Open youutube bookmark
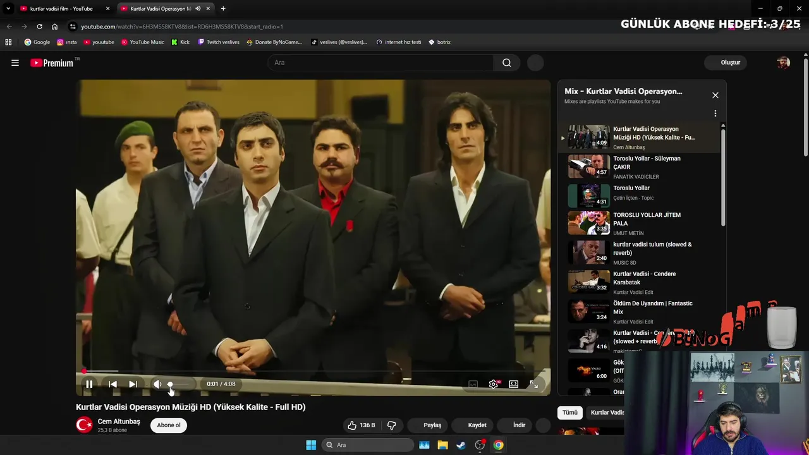The width and height of the screenshot is (809, 455). point(99,42)
